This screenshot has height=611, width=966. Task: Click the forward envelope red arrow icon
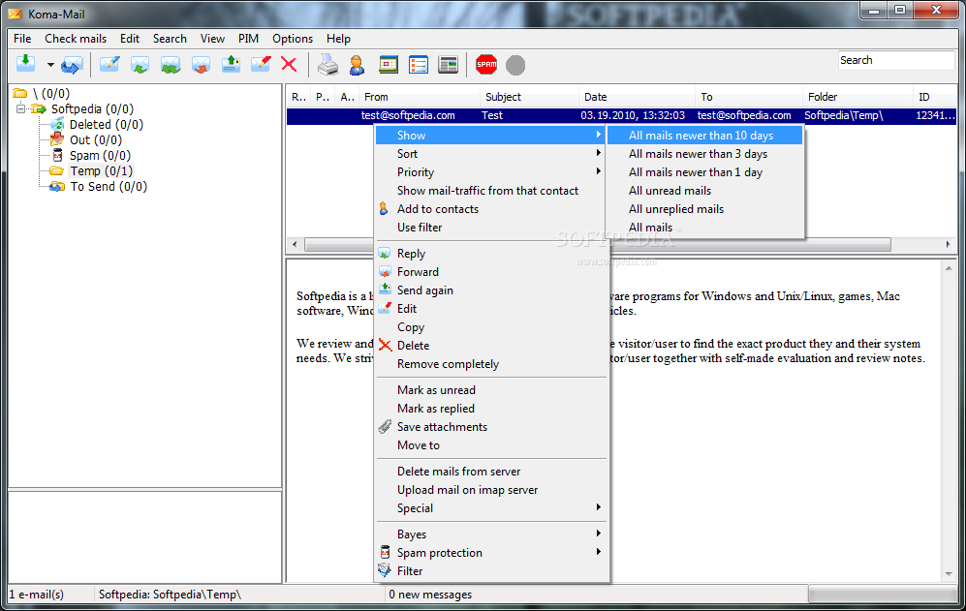coord(201,64)
